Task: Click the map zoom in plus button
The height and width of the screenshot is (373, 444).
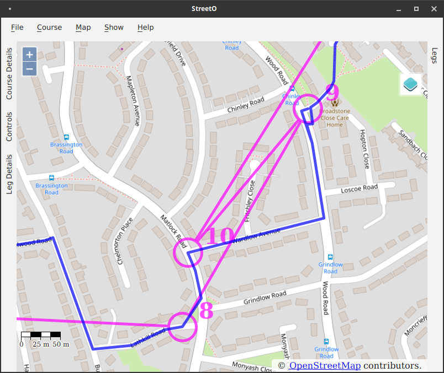Action: click(30, 55)
